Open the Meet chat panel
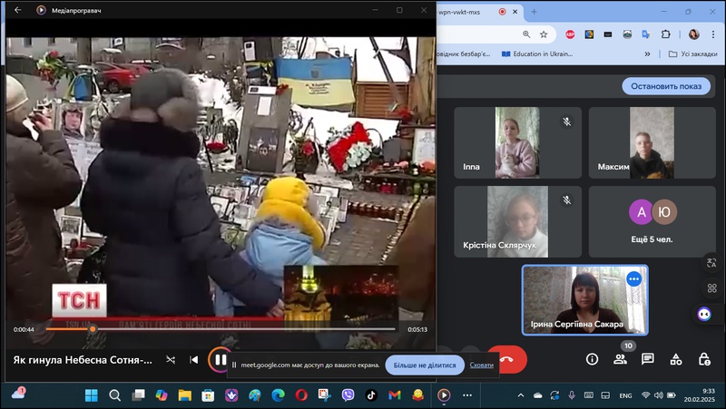The image size is (726, 409). tap(648, 359)
